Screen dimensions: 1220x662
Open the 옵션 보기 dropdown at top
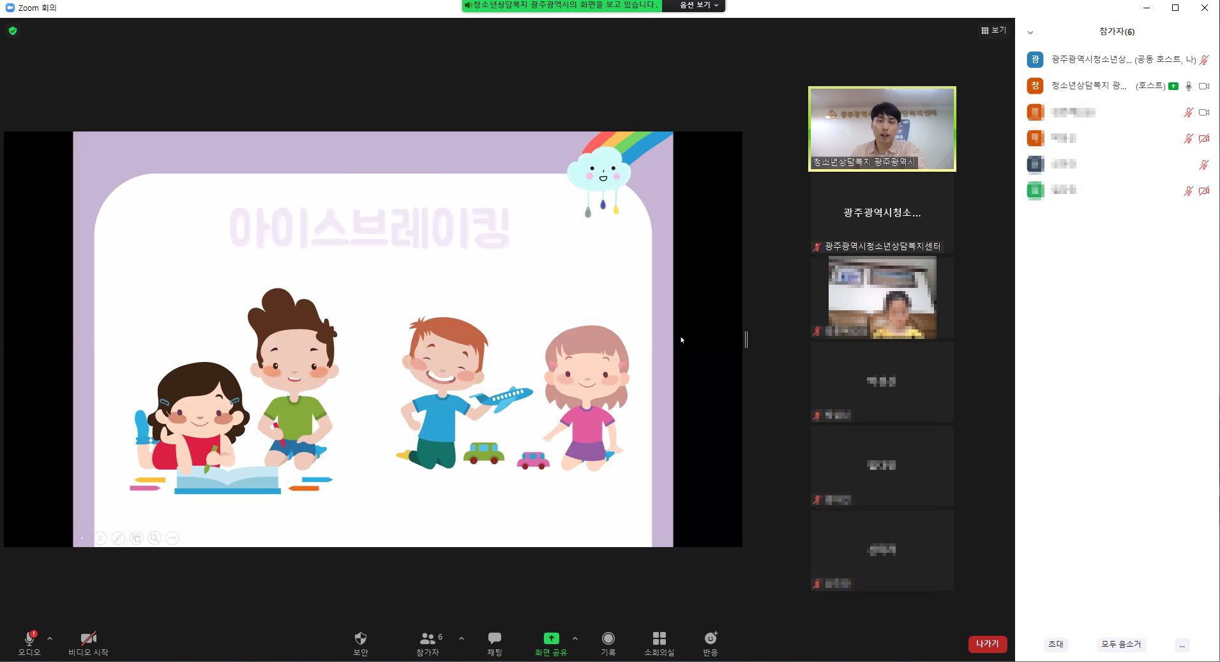[698, 5]
